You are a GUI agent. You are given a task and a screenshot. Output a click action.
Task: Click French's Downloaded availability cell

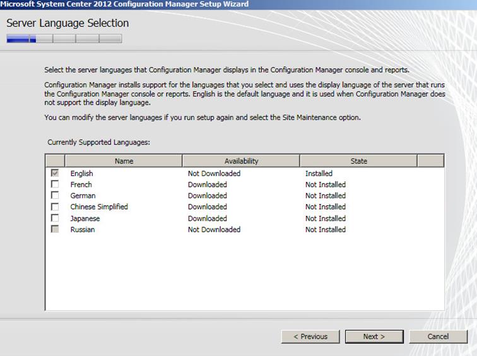click(208, 184)
